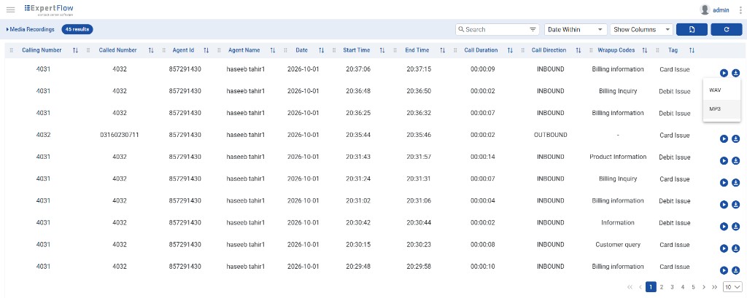Download the OUTBOUND call recording at 20:35:44
Viewport: 747px width, 298px height.
[735, 138]
